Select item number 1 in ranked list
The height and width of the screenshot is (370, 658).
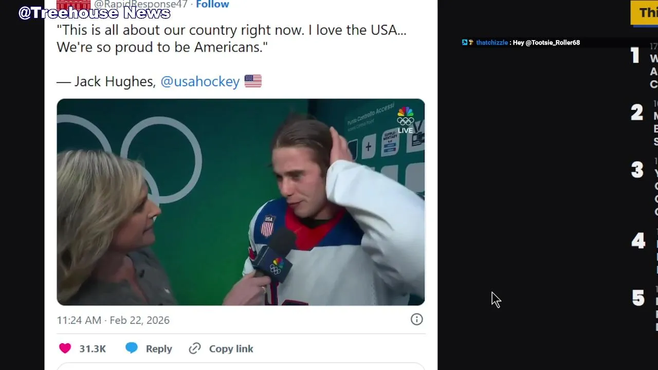[636, 55]
